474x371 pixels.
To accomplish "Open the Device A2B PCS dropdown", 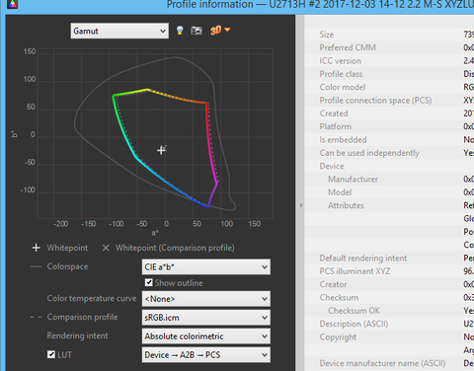I will tap(206, 355).
